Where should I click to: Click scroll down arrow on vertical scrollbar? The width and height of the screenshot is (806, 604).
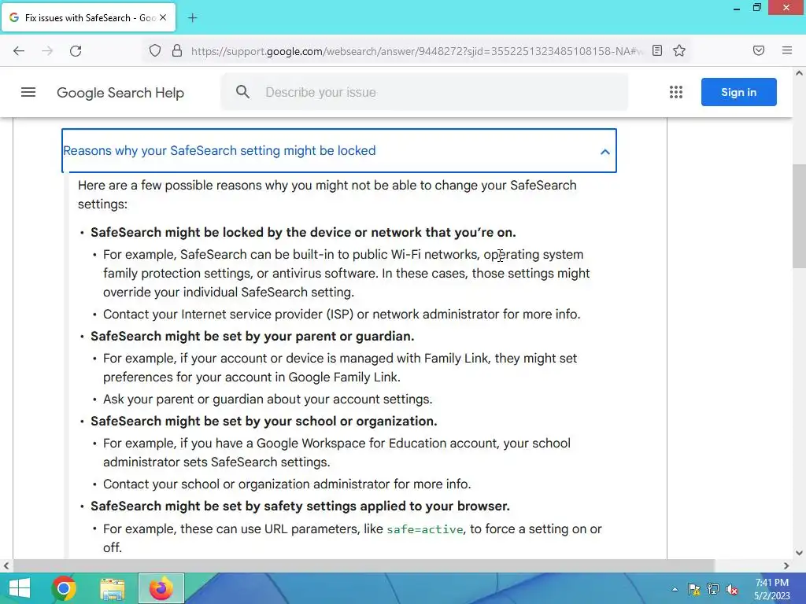(799, 553)
